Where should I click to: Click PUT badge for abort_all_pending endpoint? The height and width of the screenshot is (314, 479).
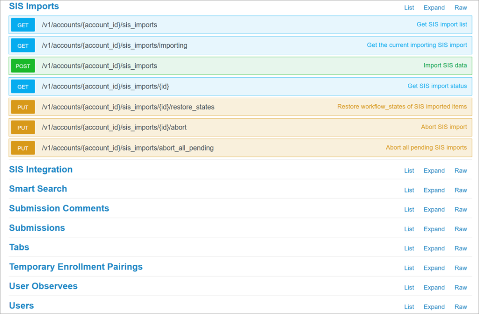(x=23, y=148)
